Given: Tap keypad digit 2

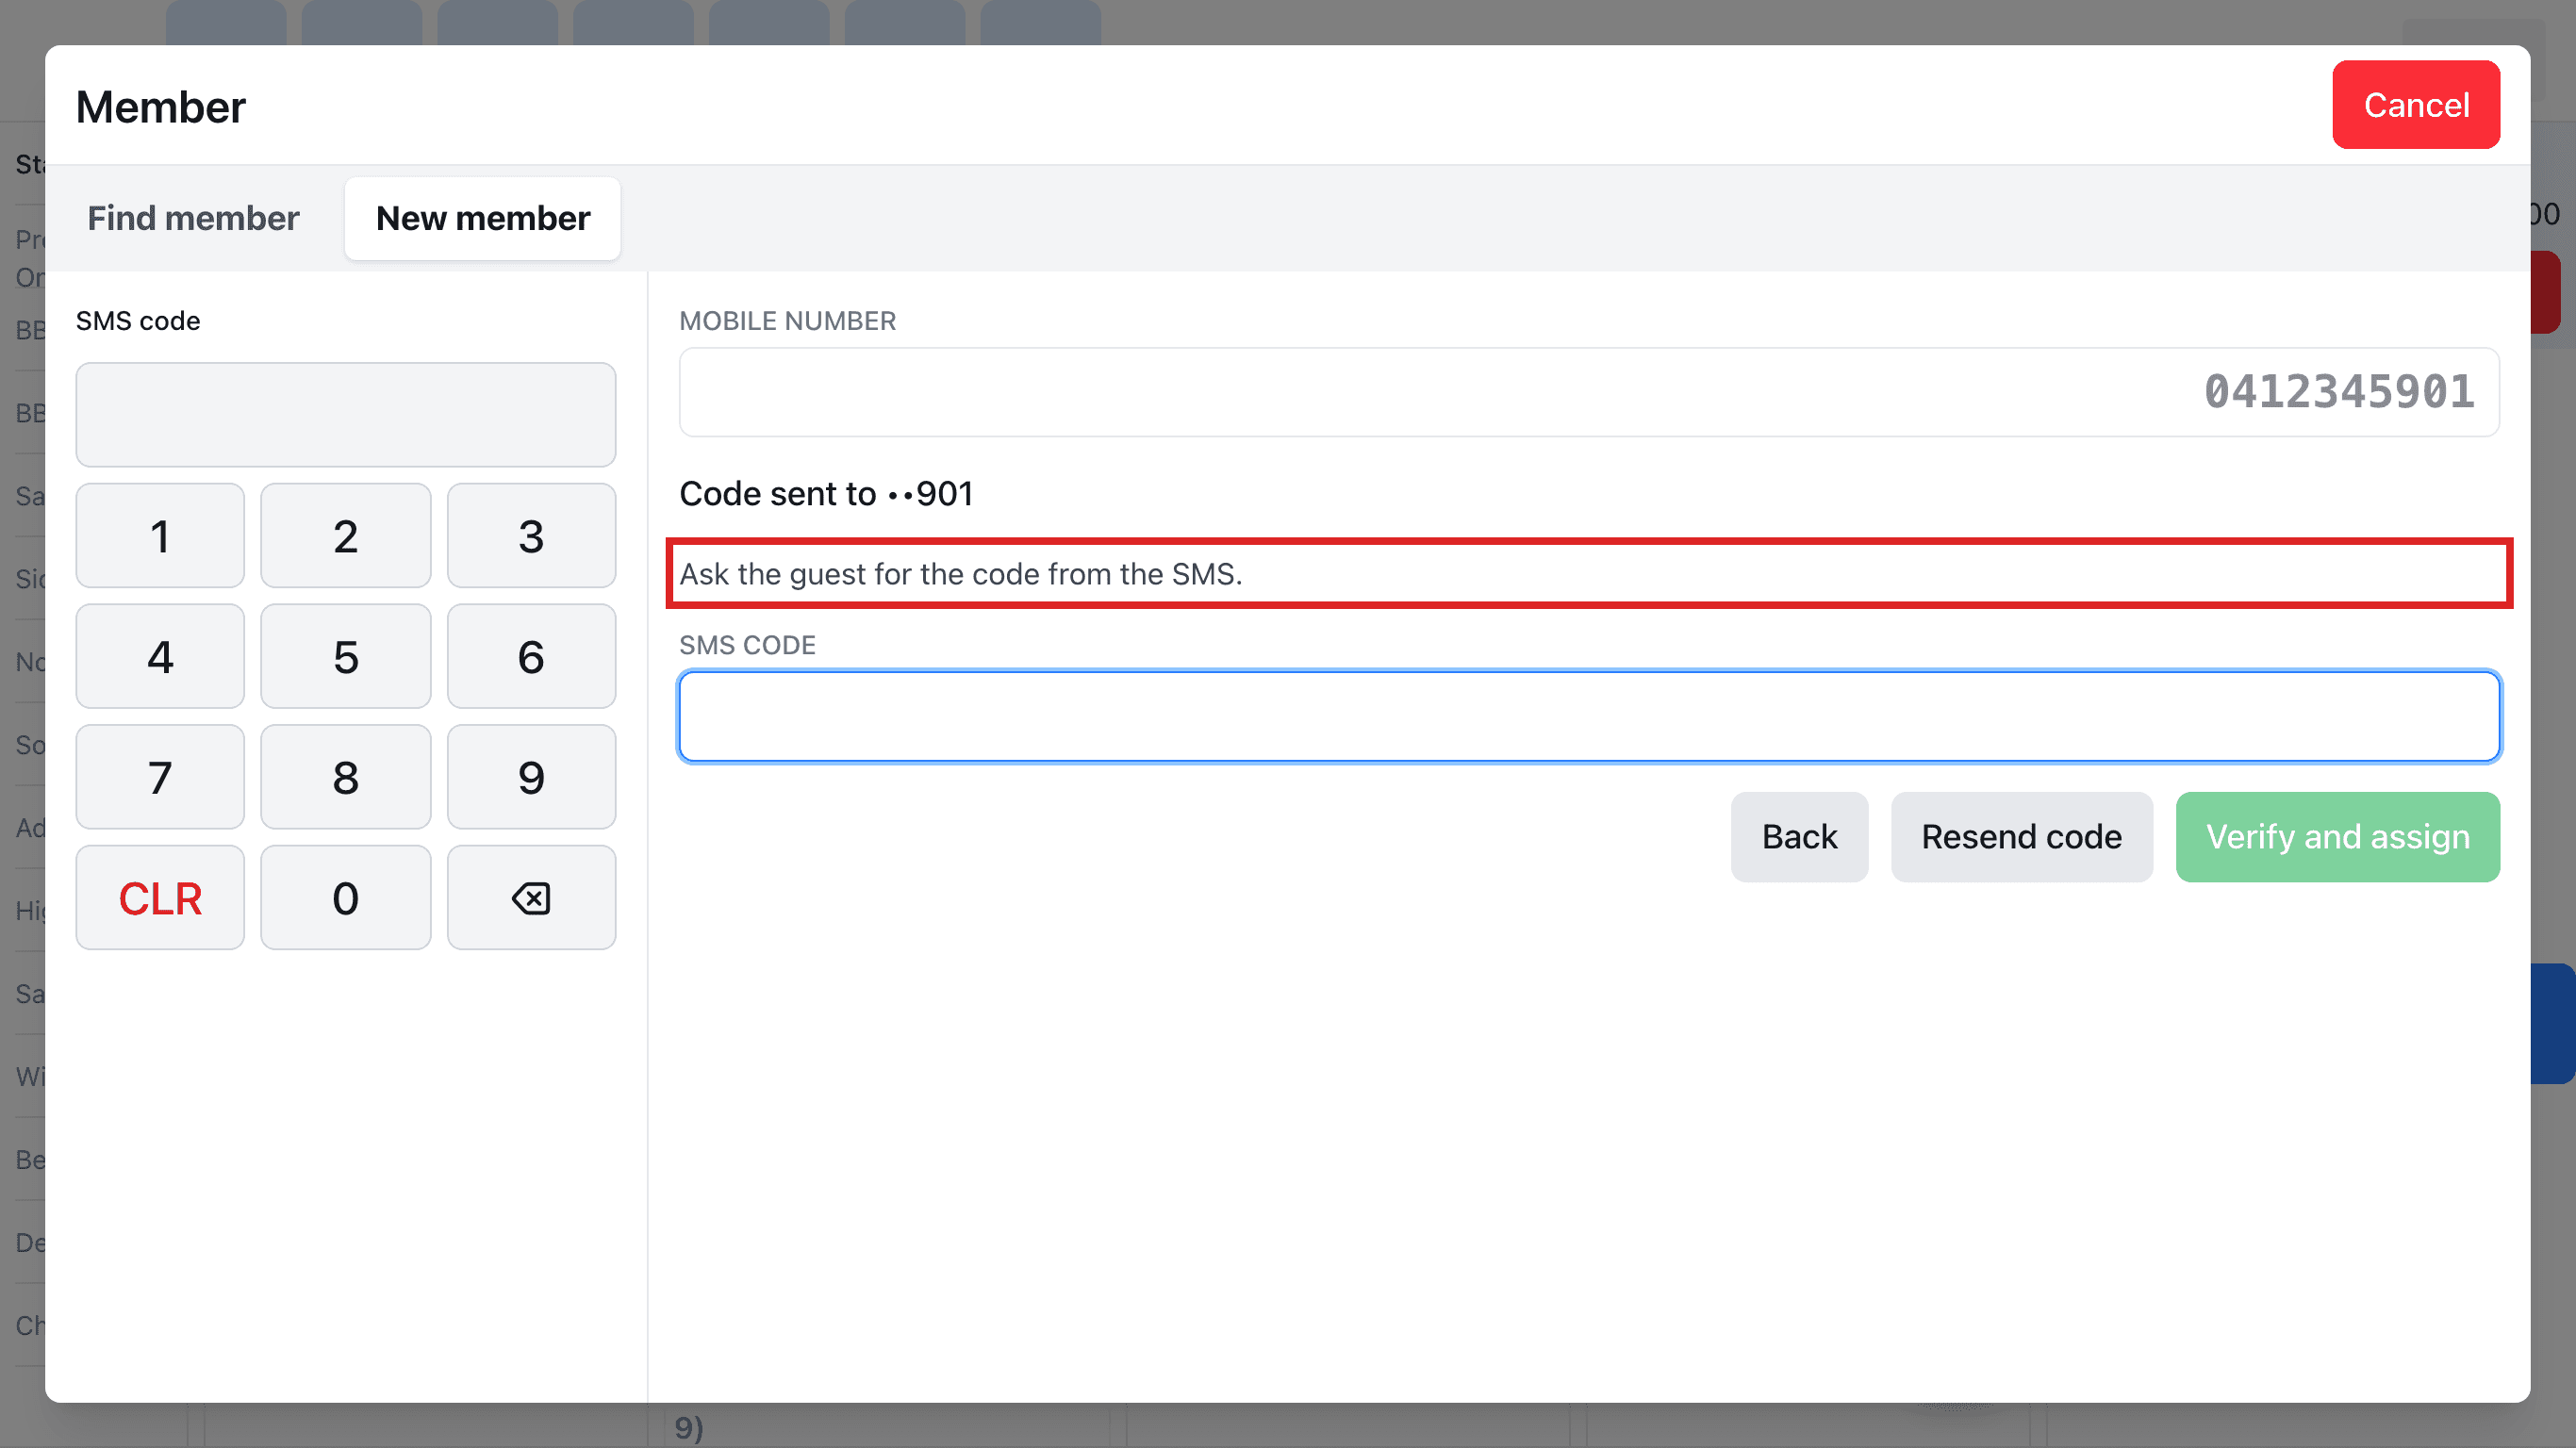Looking at the screenshot, I should (346, 536).
